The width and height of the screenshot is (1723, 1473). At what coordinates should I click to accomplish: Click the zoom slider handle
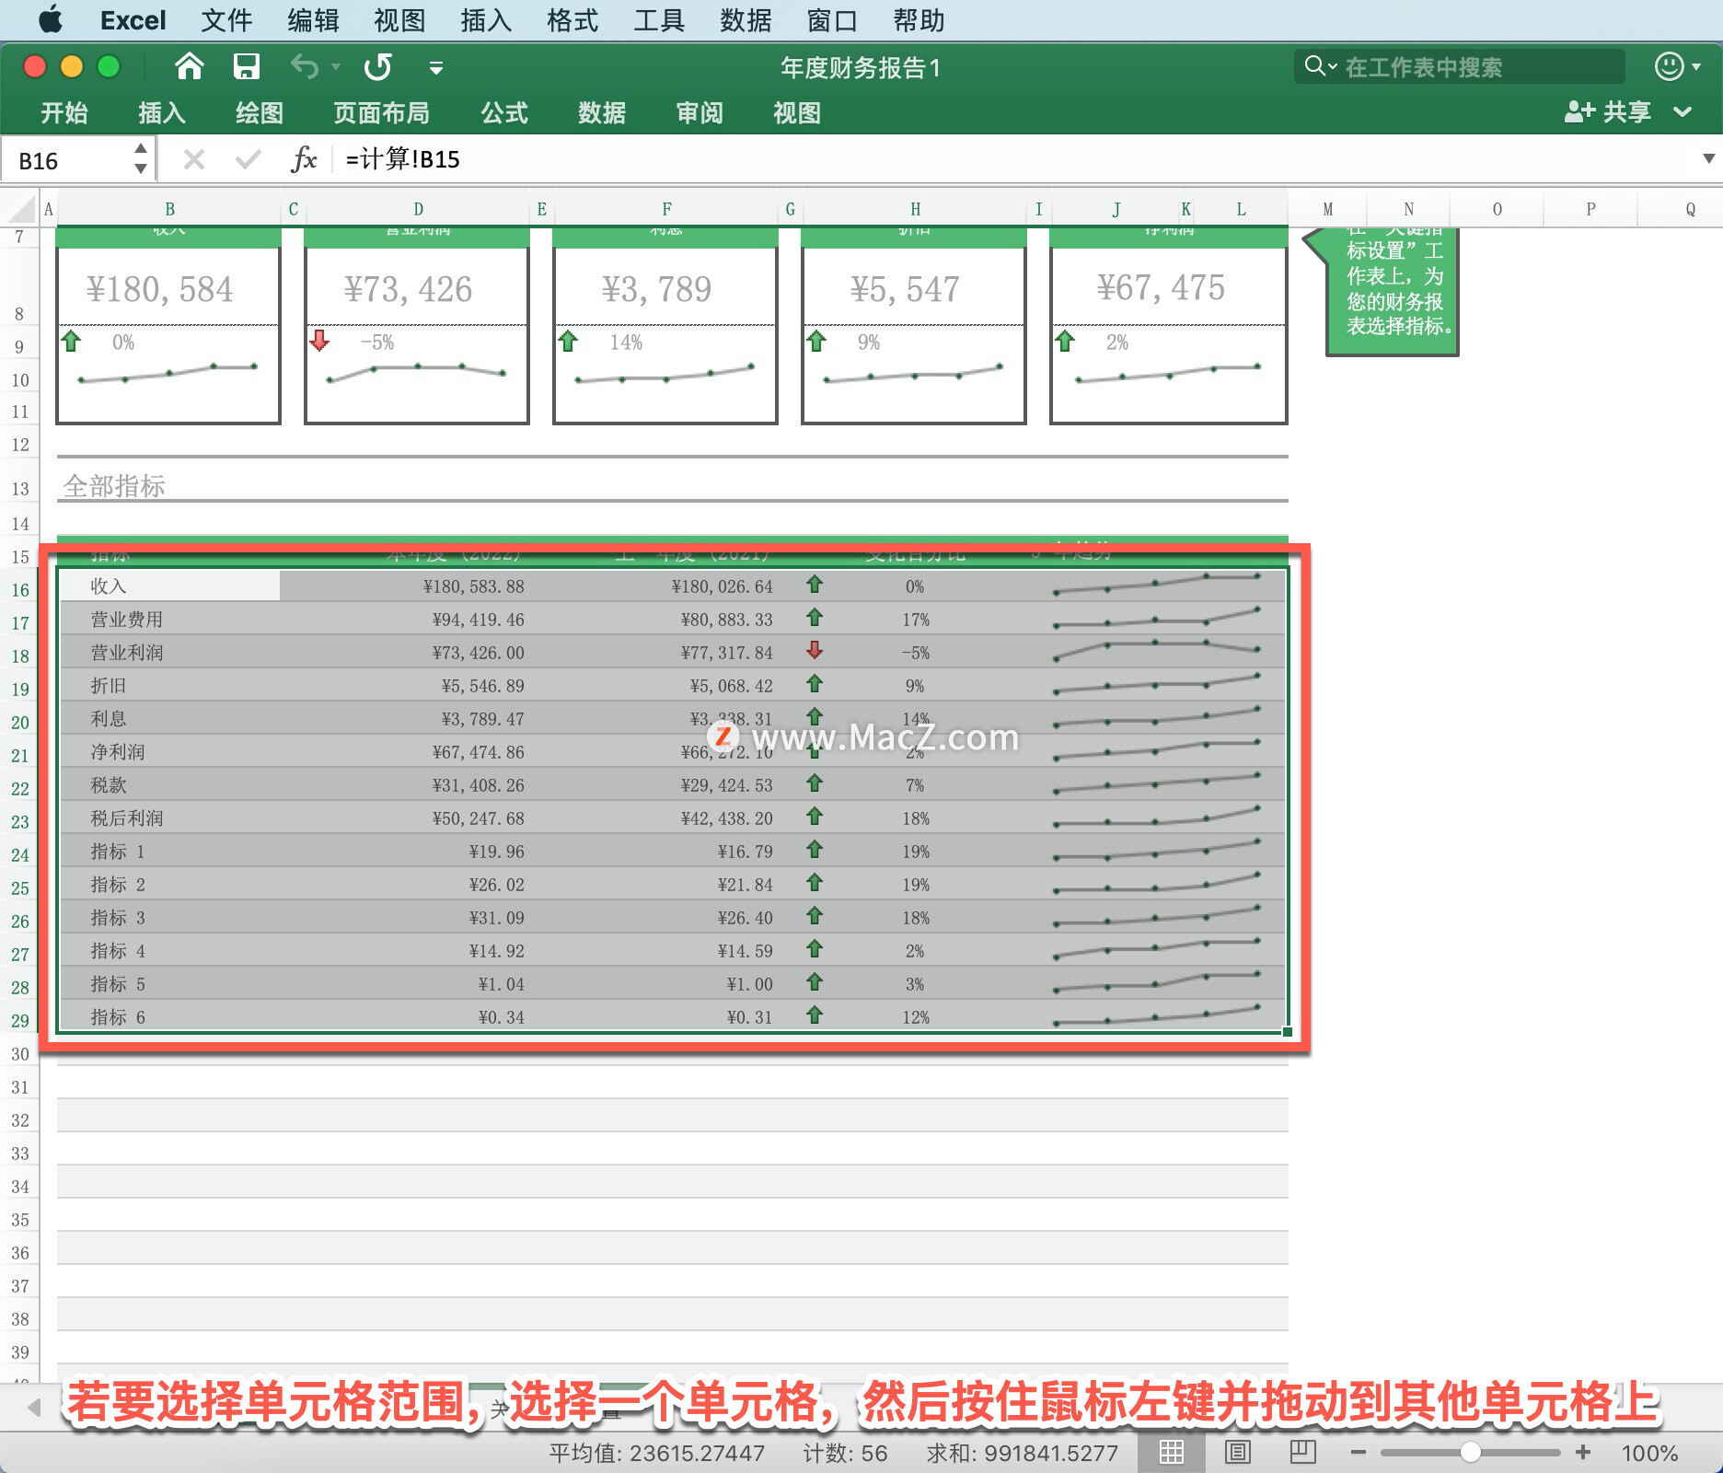(1471, 1453)
